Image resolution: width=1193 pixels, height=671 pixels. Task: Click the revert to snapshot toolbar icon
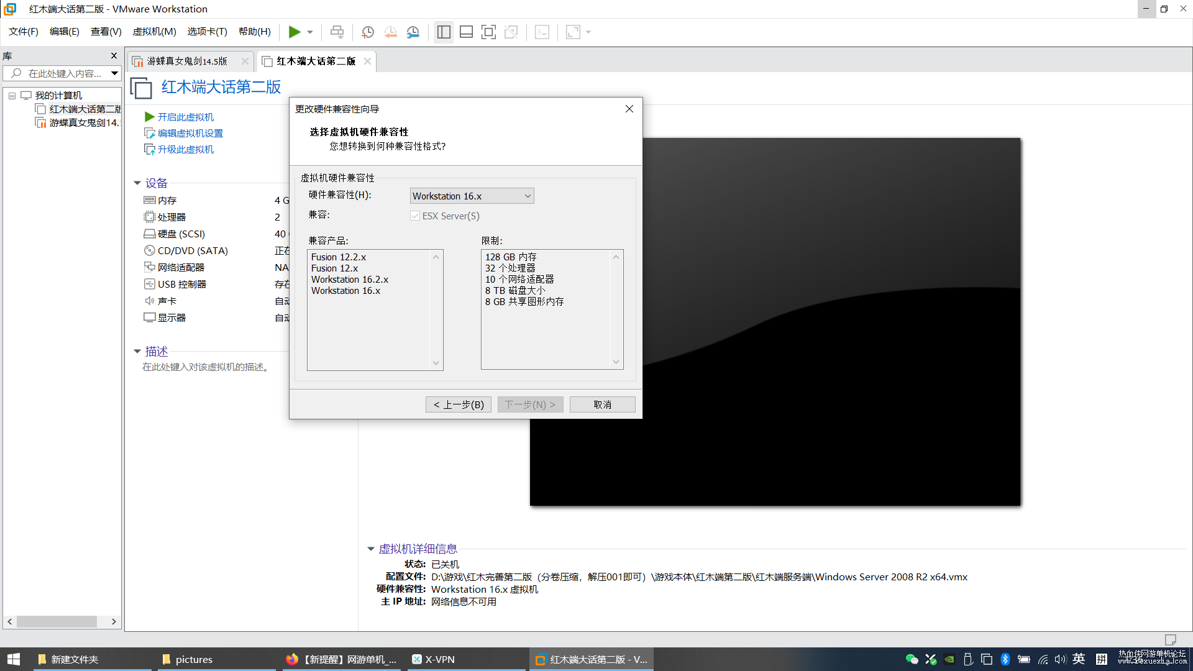click(x=391, y=32)
